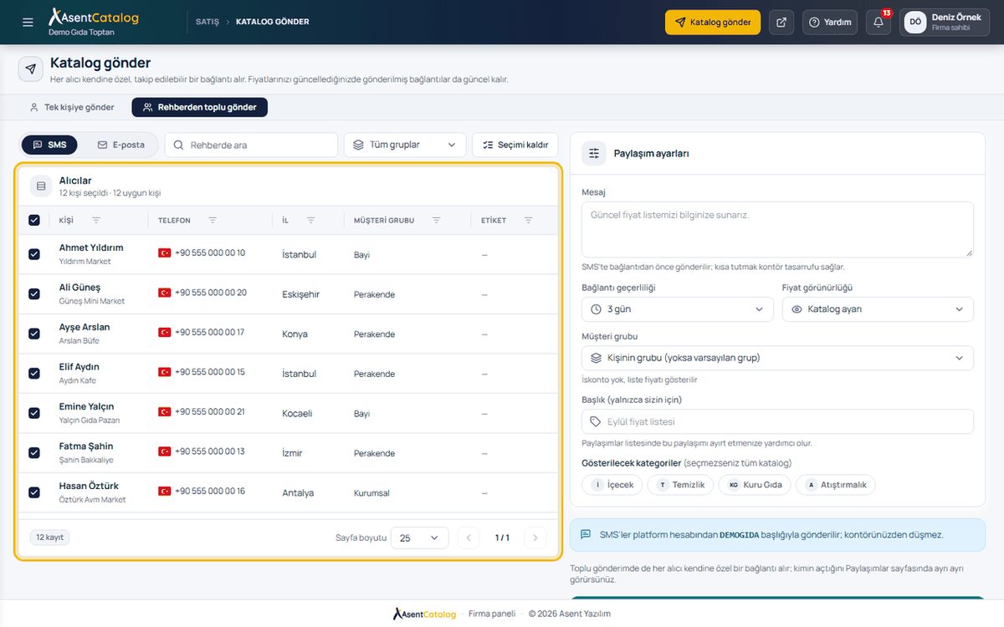Click the Alıcılar list panel icon
The width and height of the screenshot is (1004, 627).
point(41,186)
